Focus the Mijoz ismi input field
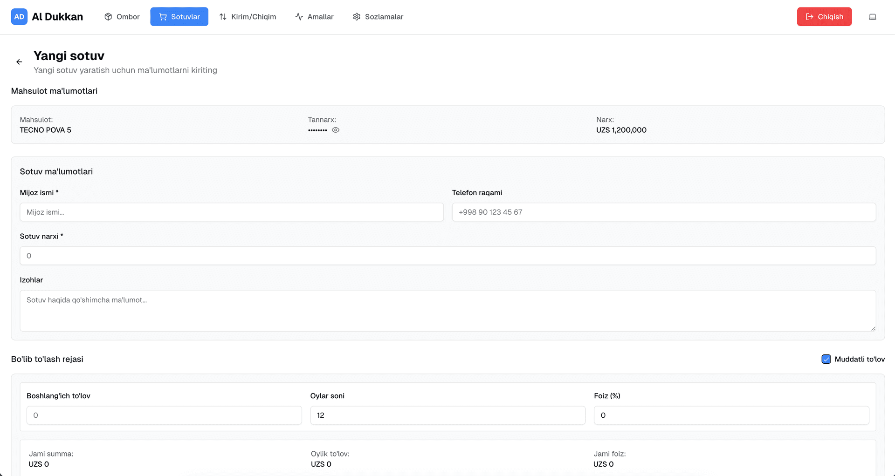The image size is (895, 476). click(x=231, y=212)
